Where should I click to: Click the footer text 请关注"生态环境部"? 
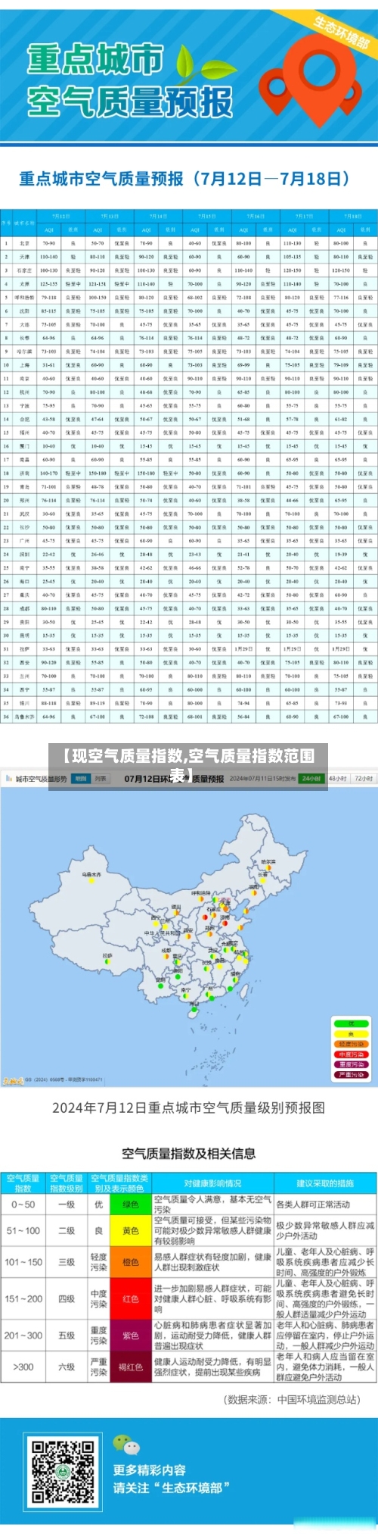[171, 1489]
